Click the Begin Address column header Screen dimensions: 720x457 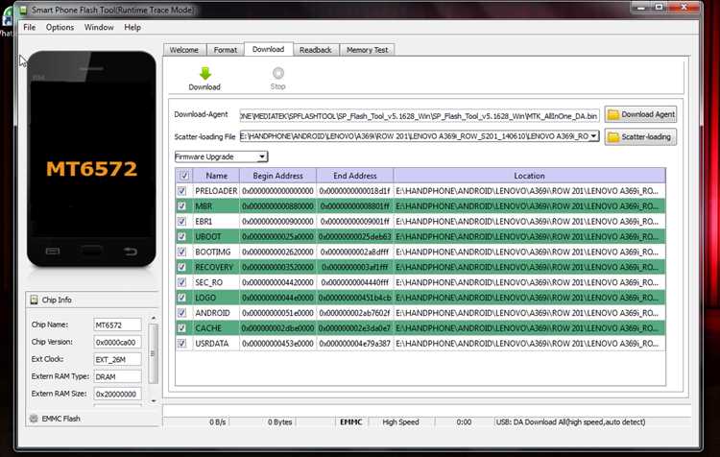coord(277,176)
